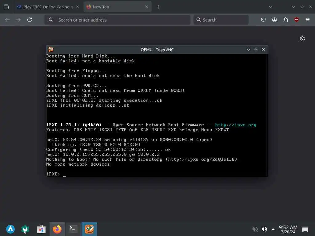Reload the current page
This screenshot has width=315, height=236.
tap(30, 20)
